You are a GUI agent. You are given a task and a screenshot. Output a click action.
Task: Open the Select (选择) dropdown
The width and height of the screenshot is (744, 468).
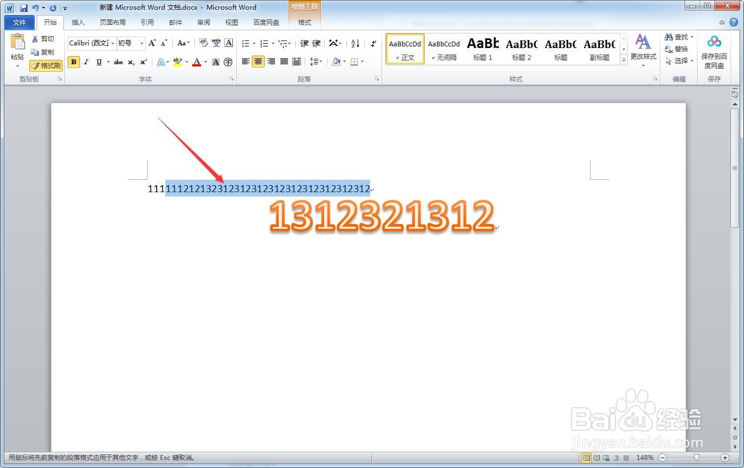coord(679,61)
